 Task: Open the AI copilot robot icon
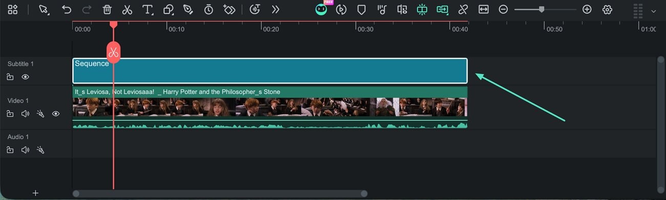pyautogui.click(x=321, y=9)
